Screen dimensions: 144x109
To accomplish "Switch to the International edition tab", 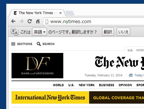I will (x=140, y=50).
